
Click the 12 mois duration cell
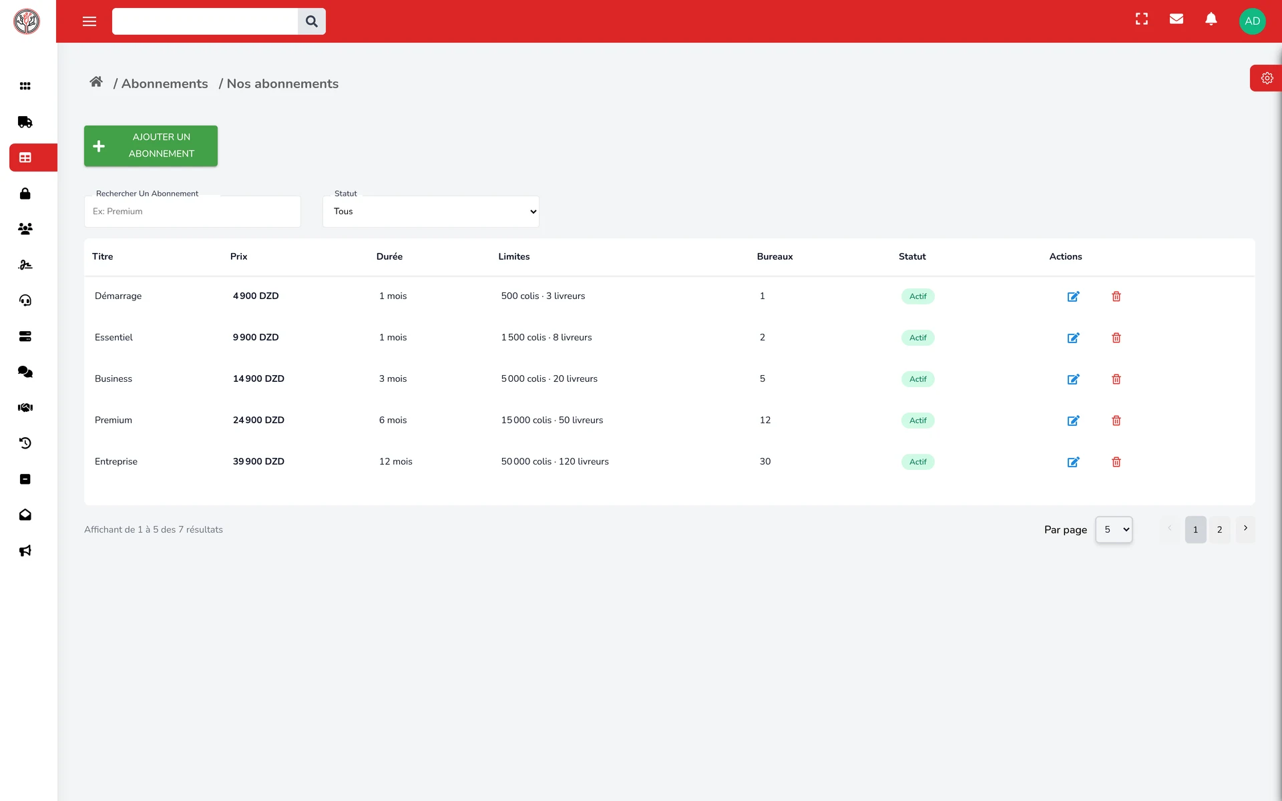395,461
